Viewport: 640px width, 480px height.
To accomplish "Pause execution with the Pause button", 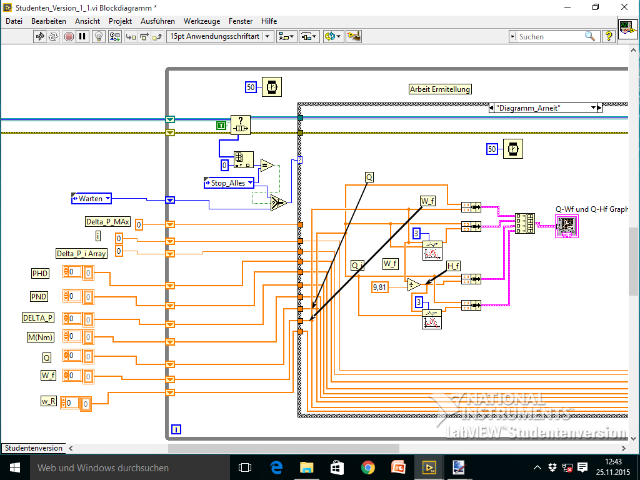I will (82, 37).
